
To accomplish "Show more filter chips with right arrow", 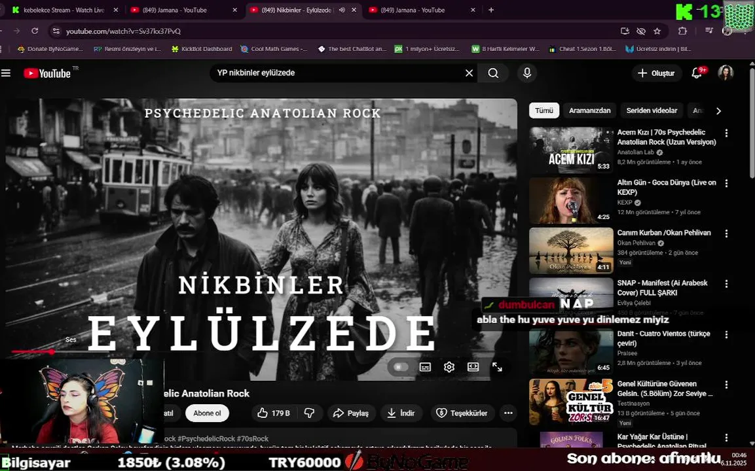I will [718, 111].
